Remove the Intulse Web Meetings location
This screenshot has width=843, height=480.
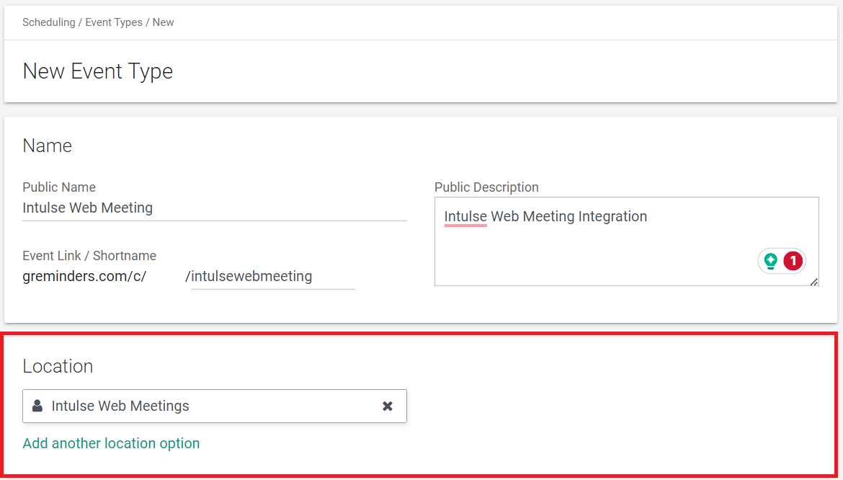388,406
